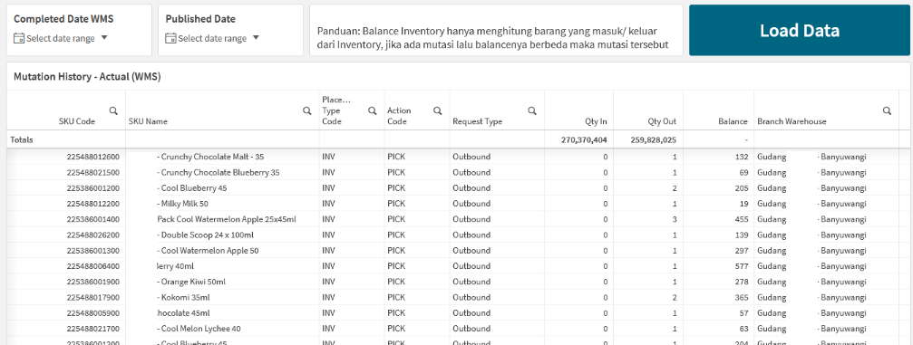
Task: Select SKU code 225488012600
Action: coord(93,157)
